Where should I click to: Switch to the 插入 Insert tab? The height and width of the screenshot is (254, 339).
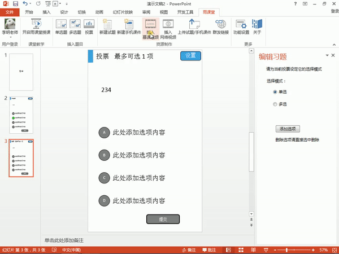[46, 12]
